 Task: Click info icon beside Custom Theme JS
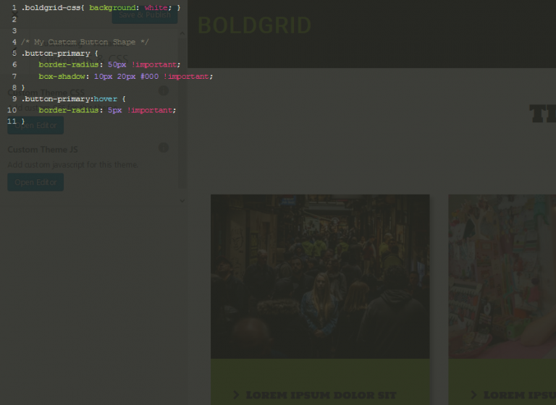click(x=163, y=148)
